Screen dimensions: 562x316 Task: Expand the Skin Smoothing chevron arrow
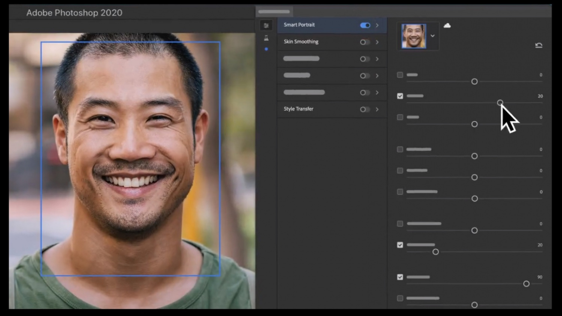(x=377, y=42)
